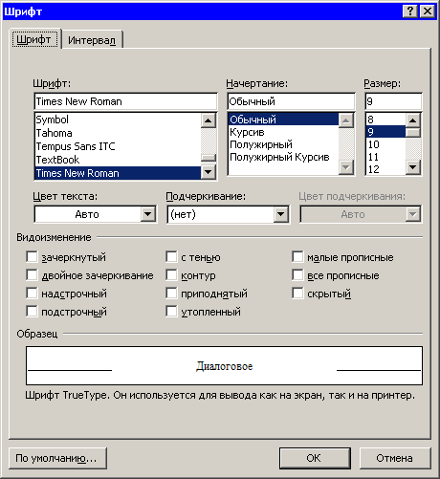This screenshot has width=440, height=479.
Task: Open the Цвет текста dropdown
Action: (x=148, y=214)
